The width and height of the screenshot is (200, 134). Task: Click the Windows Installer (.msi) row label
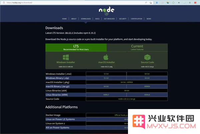coord(59,74)
